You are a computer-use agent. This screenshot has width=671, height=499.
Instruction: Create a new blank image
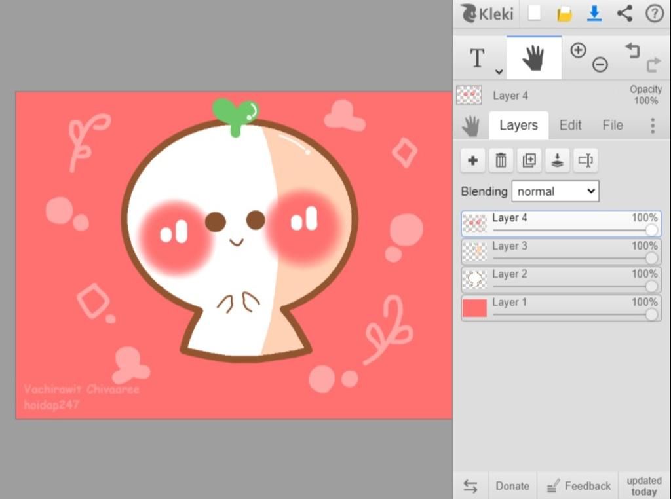coord(534,13)
